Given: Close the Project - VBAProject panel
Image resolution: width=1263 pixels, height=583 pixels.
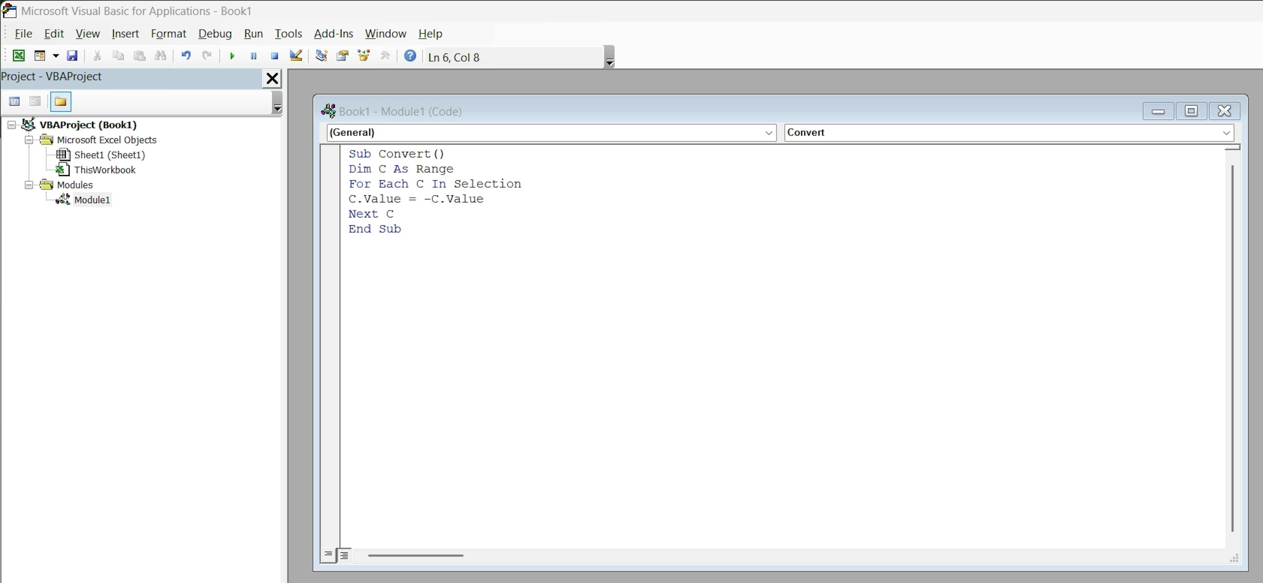Looking at the screenshot, I should 272,78.
